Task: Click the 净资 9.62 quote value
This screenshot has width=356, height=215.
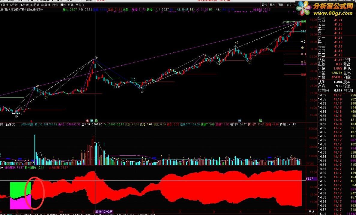Action: click(x=339, y=86)
